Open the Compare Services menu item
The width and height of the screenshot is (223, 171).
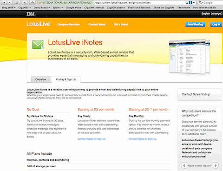point(68,24)
